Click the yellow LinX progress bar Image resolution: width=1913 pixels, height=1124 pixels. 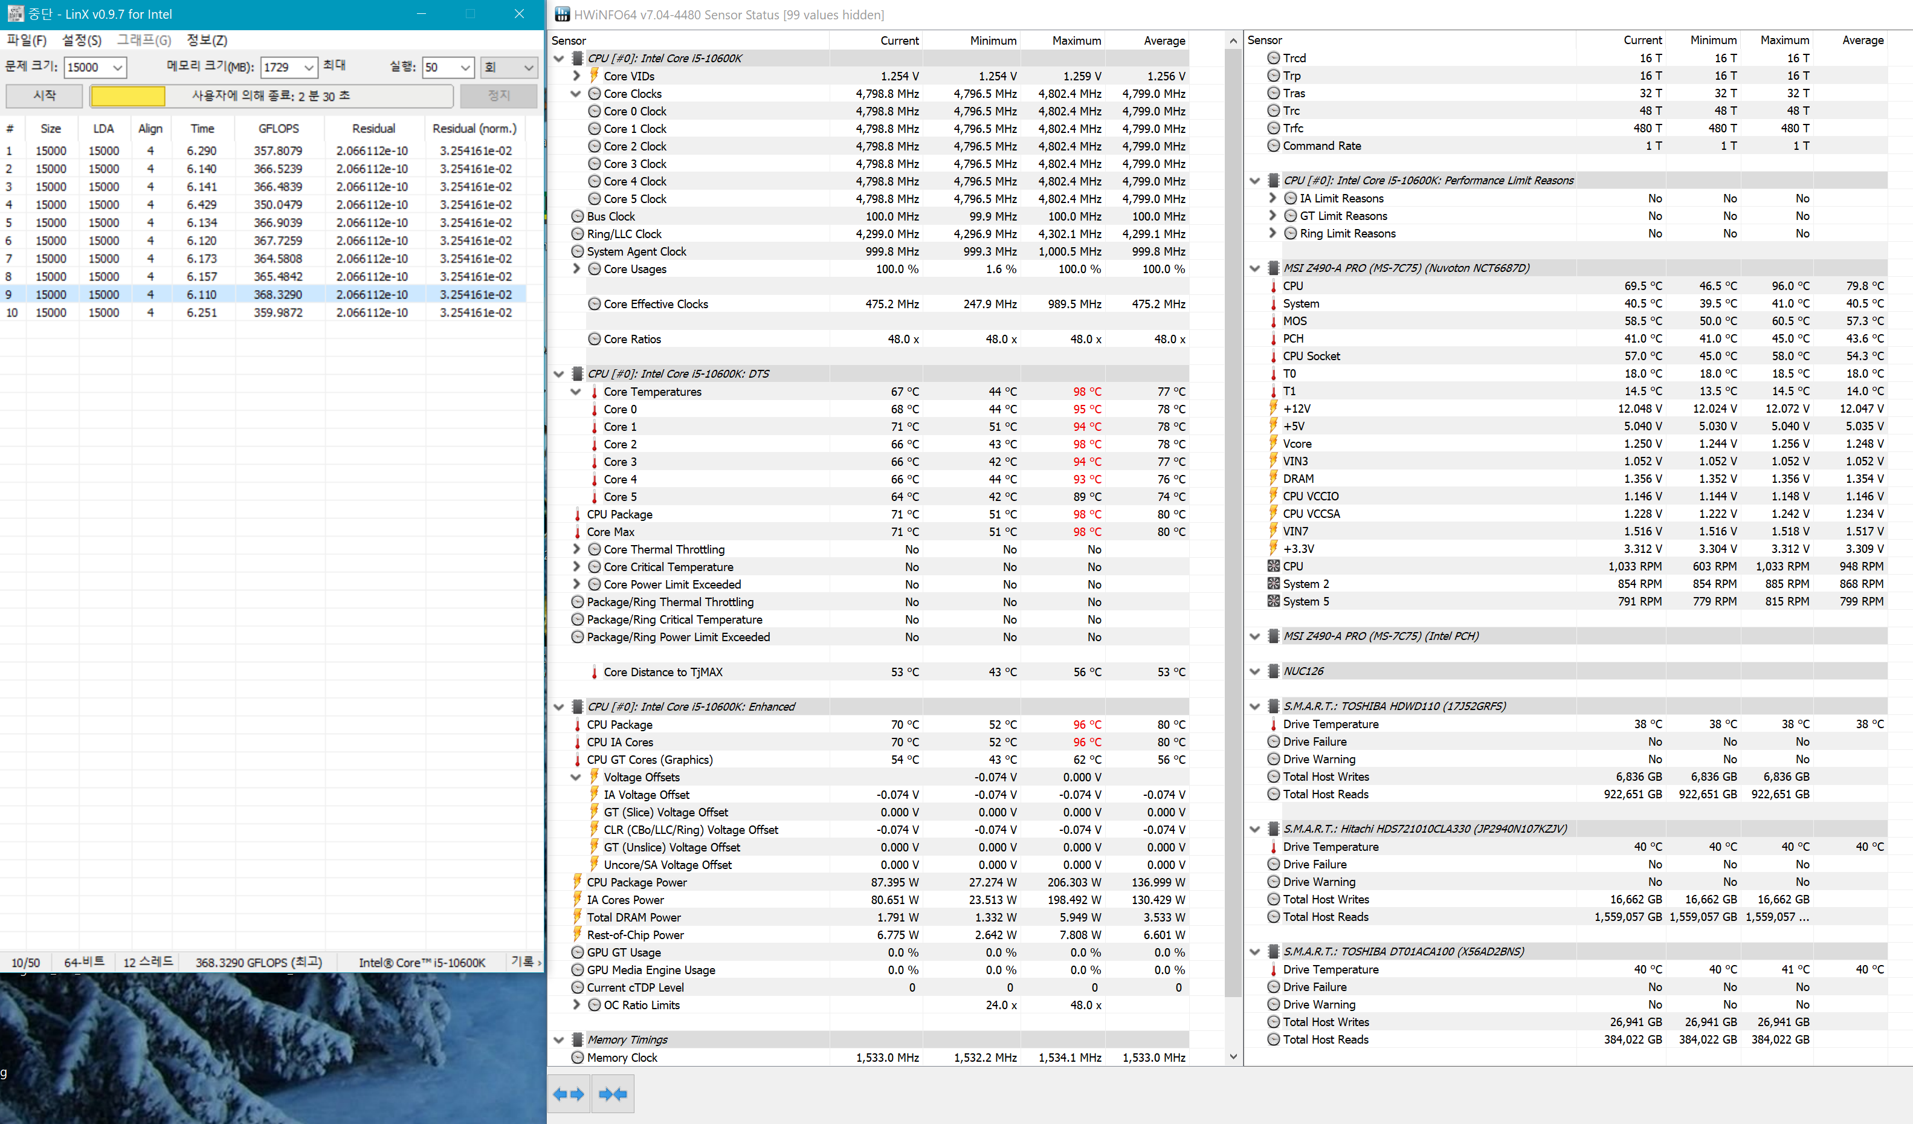tap(127, 95)
